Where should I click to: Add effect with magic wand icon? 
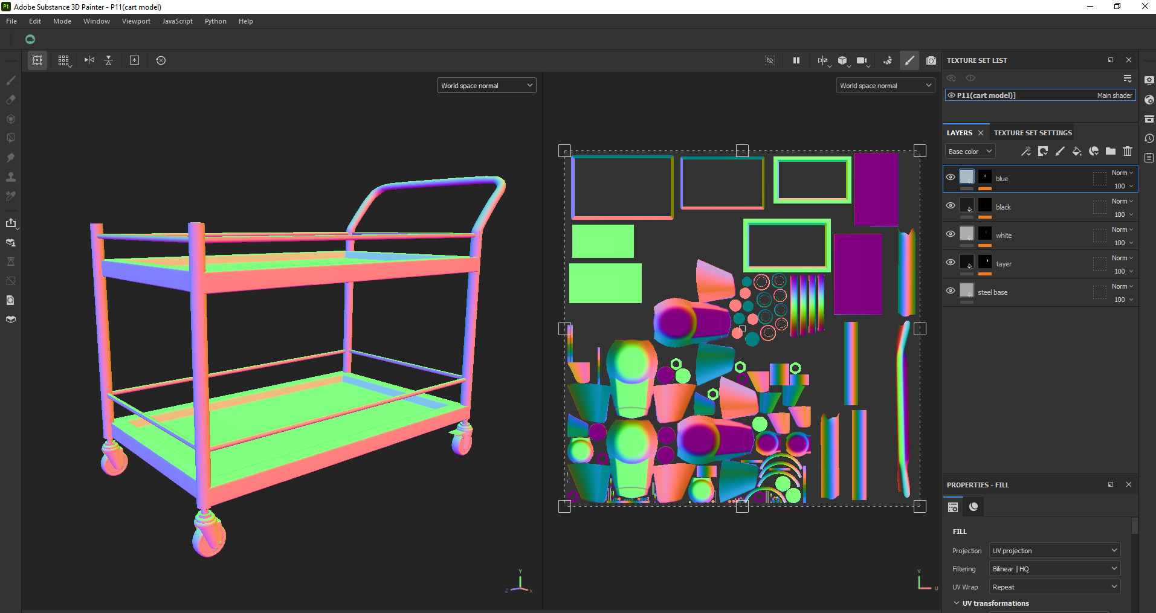point(1026,151)
